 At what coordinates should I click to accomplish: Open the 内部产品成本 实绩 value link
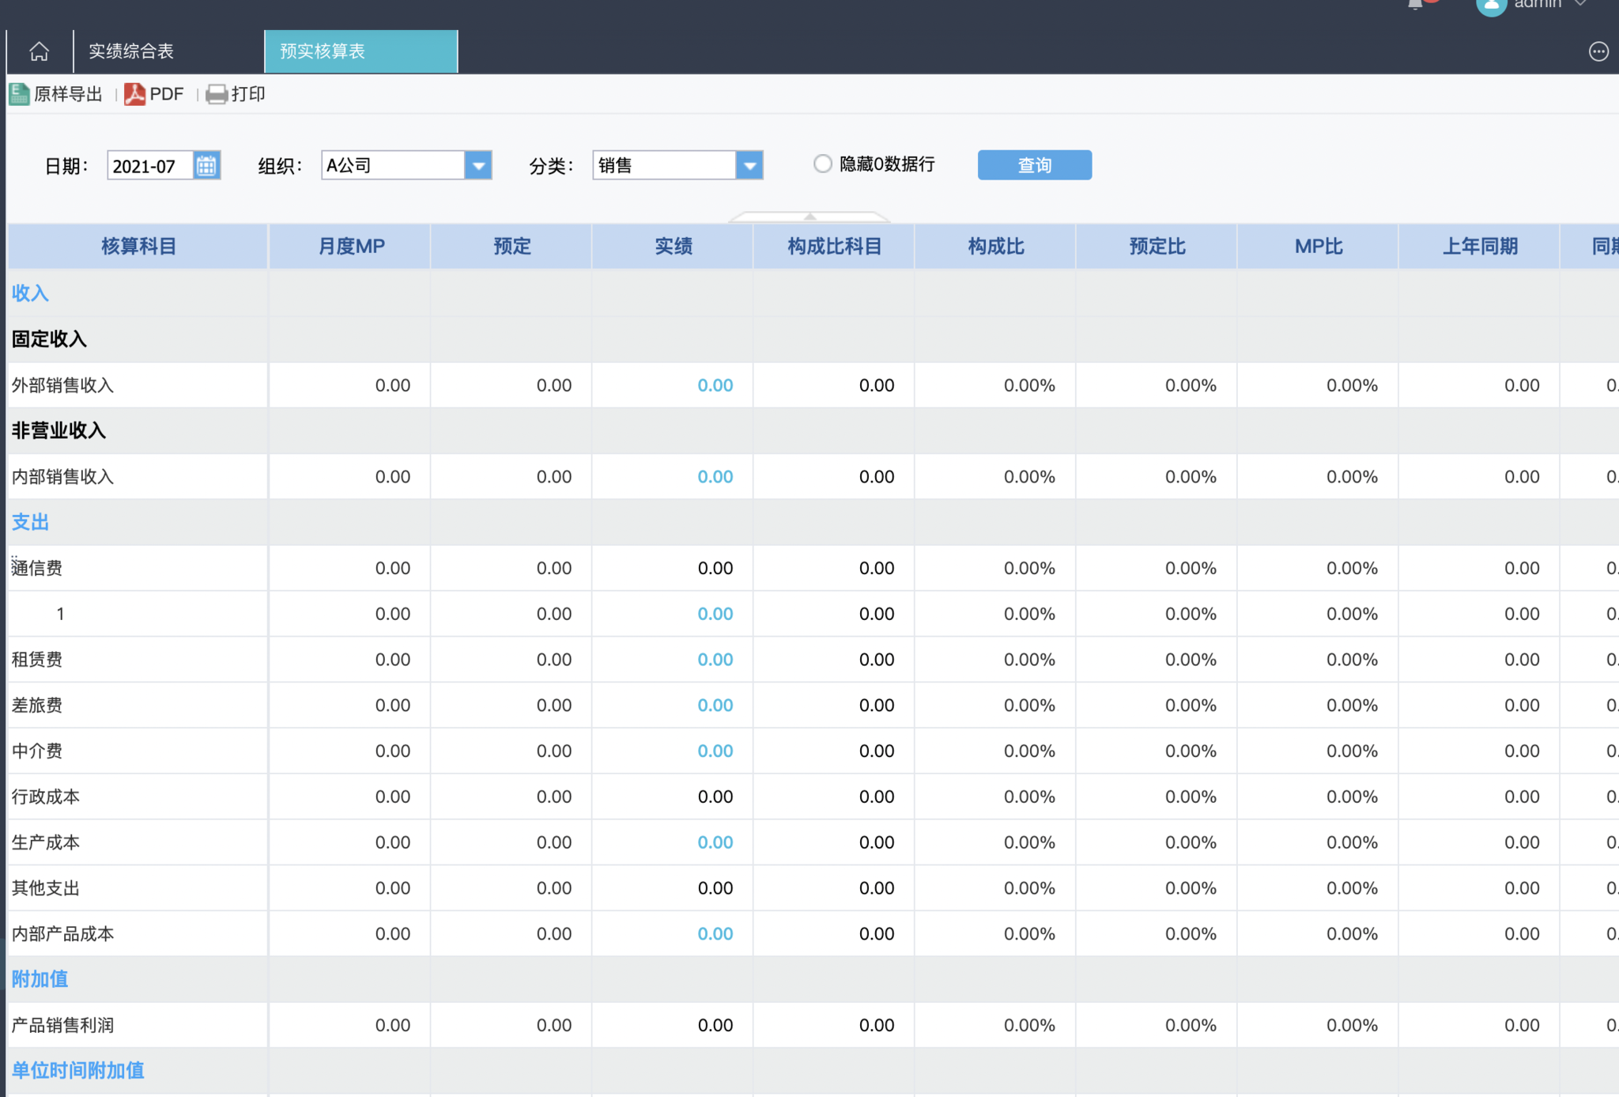[715, 934]
